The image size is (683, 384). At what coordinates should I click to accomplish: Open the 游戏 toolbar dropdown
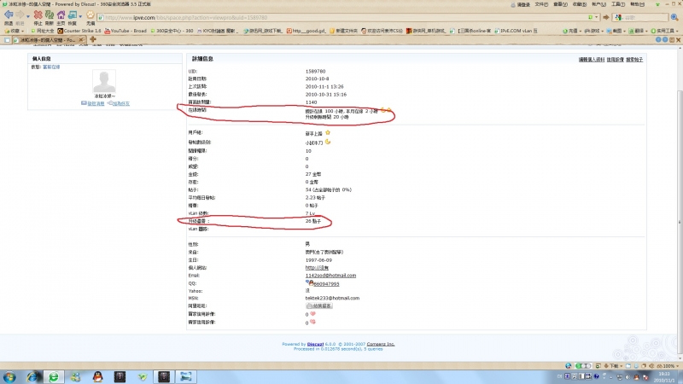(x=593, y=31)
